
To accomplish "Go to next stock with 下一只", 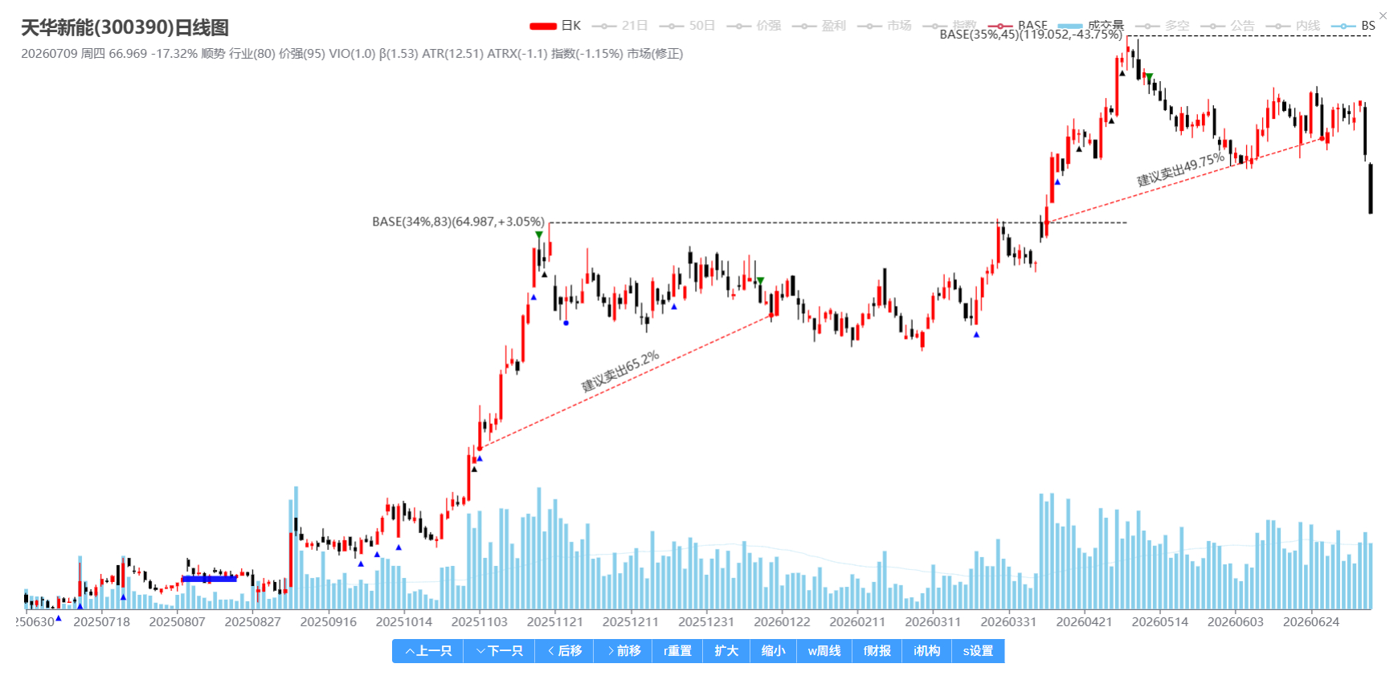I will click(499, 651).
